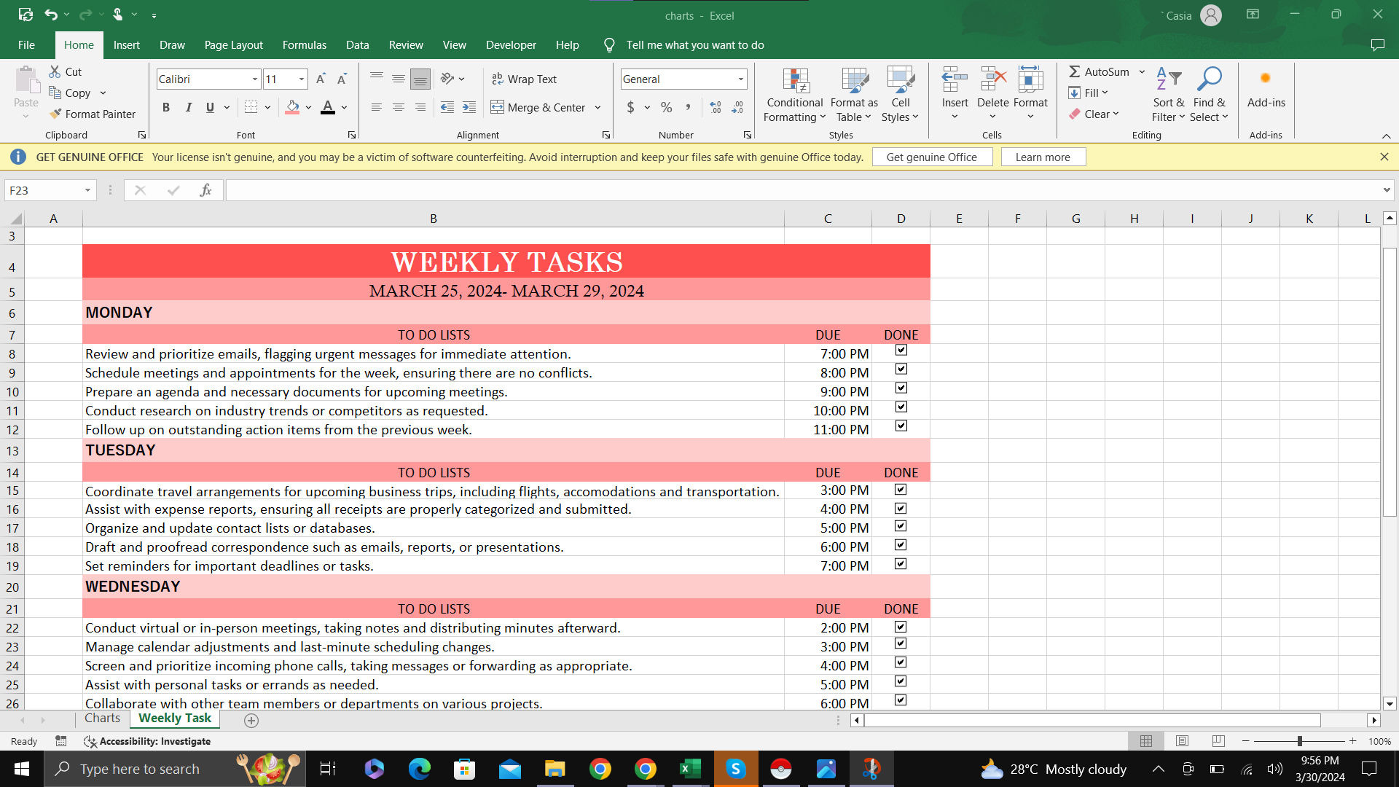Toggle checkbox for travel arrangements task
This screenshot has width=1399, height=787.
pos(901,490)
